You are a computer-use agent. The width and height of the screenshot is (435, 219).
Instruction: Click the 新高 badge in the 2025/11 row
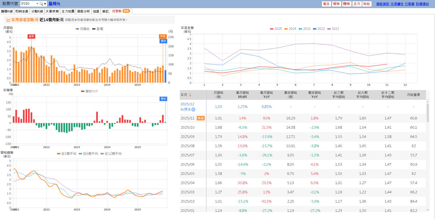(x=201, y=118)
